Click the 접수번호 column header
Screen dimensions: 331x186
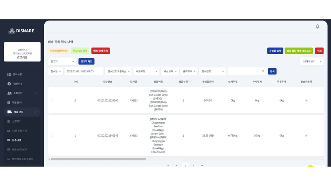[x=108, y=81]
